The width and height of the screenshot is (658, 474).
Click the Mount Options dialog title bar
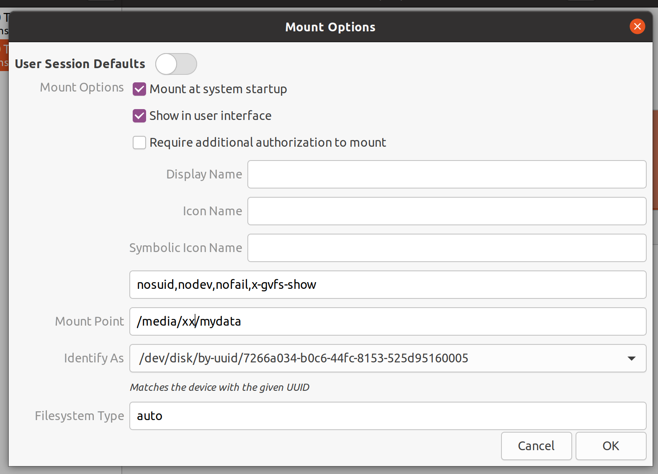tap(330, 27)
